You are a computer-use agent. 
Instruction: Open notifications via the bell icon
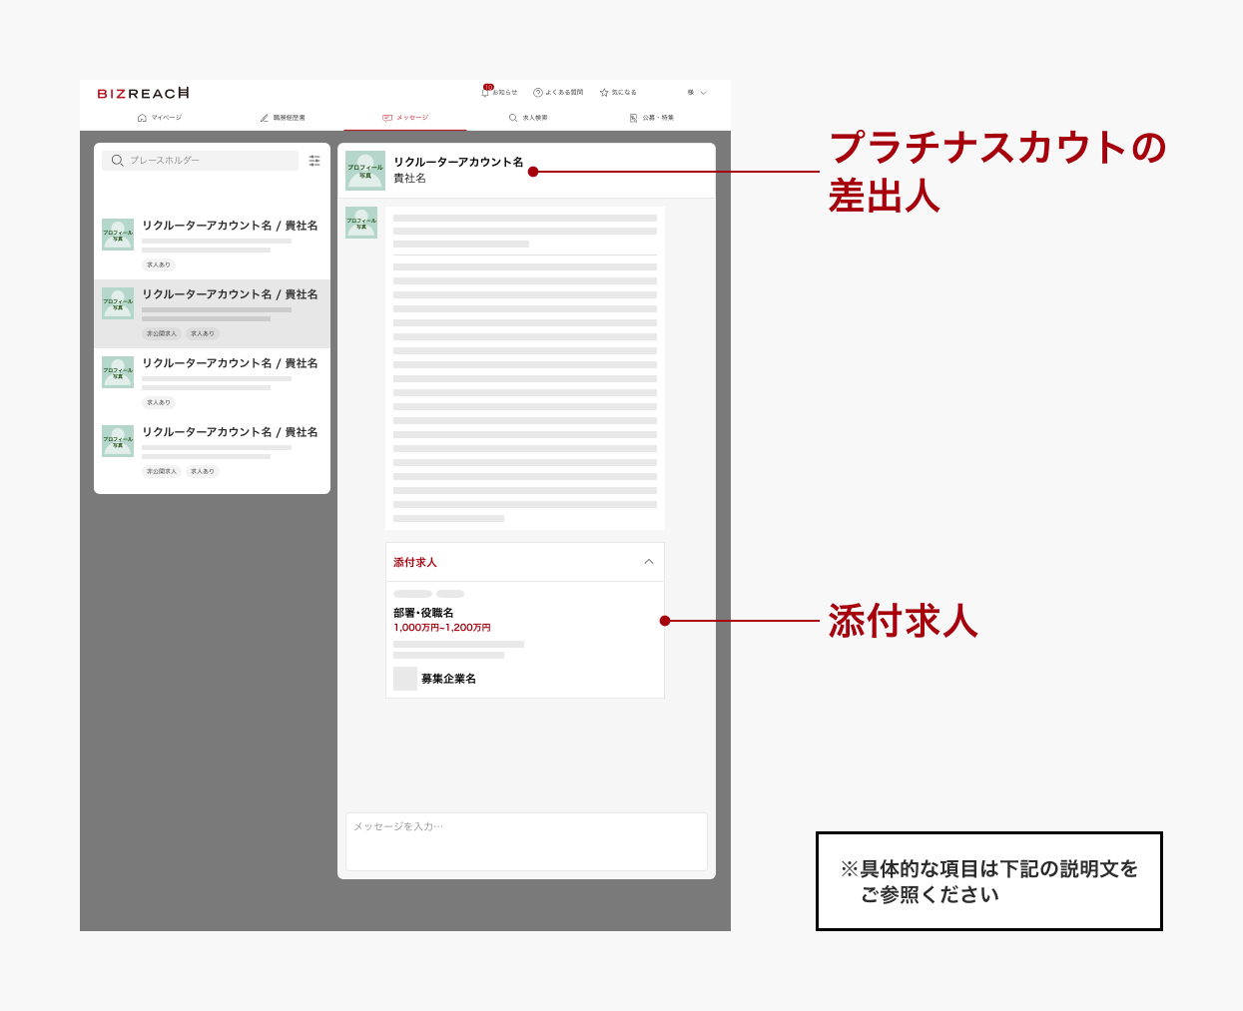click(486, 92)
